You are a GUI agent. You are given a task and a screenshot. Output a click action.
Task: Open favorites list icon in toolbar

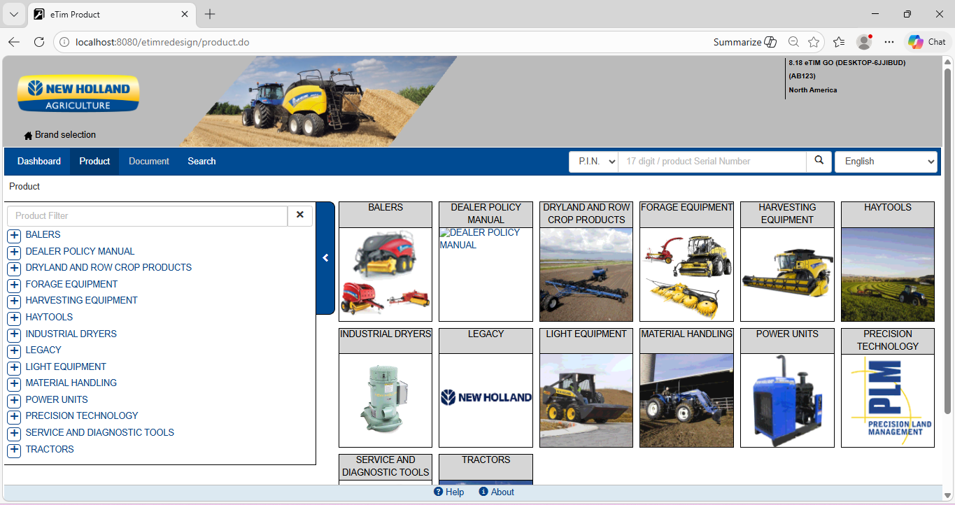tap(839, 42)
